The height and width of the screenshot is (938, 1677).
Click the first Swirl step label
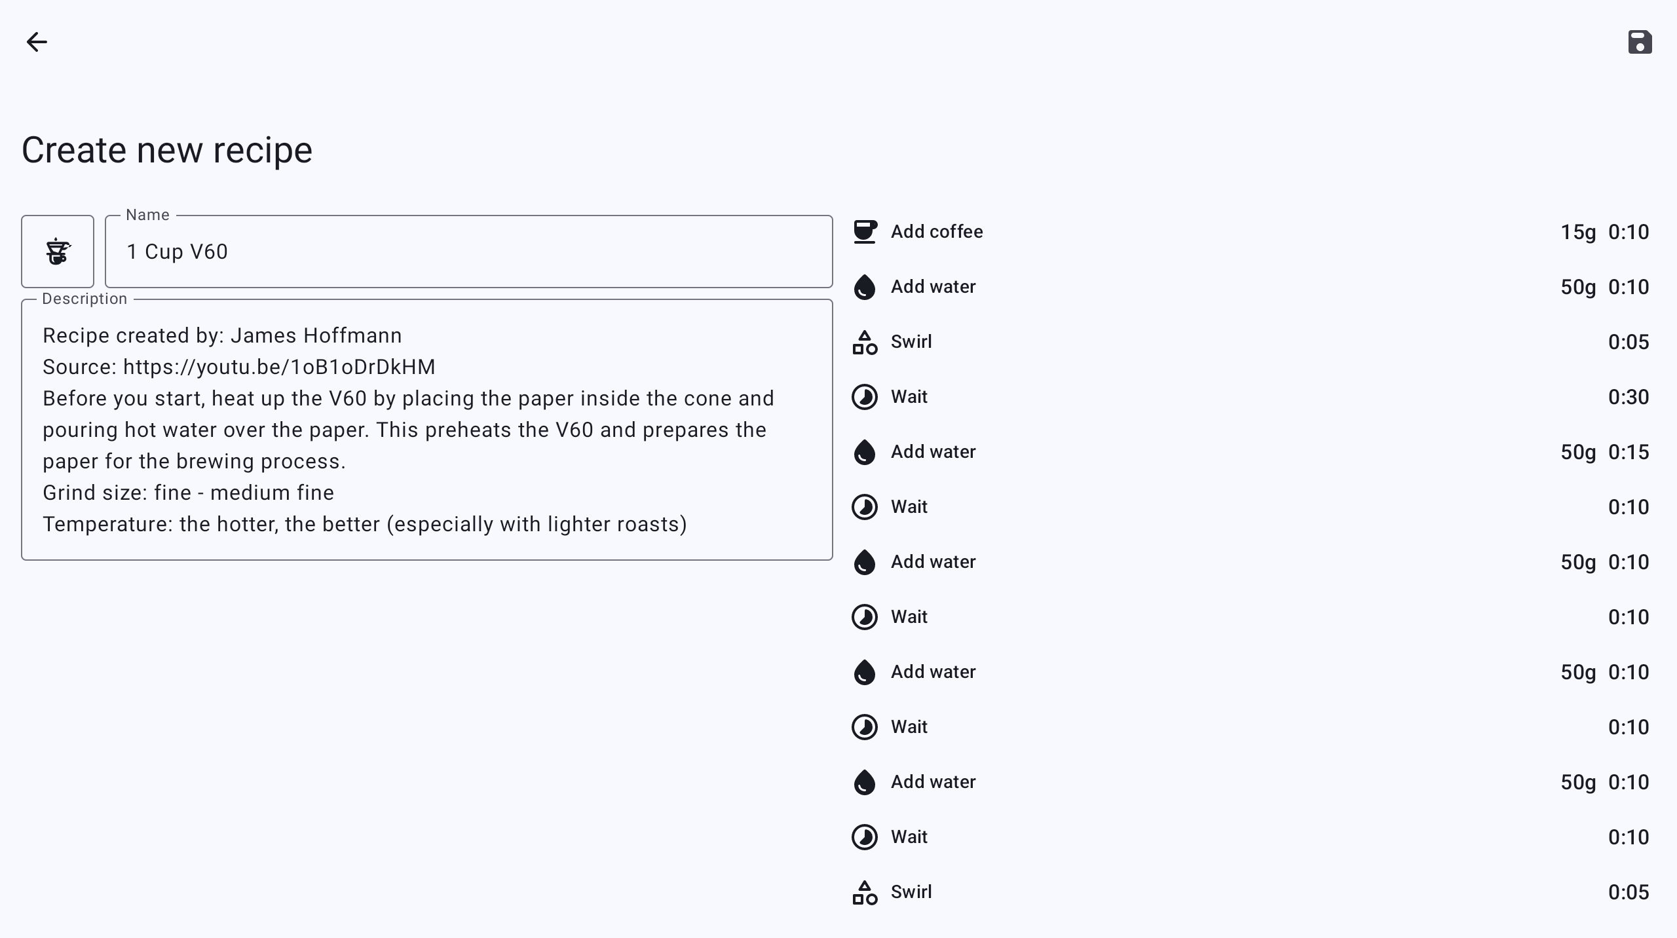click(x=911, y=342)
